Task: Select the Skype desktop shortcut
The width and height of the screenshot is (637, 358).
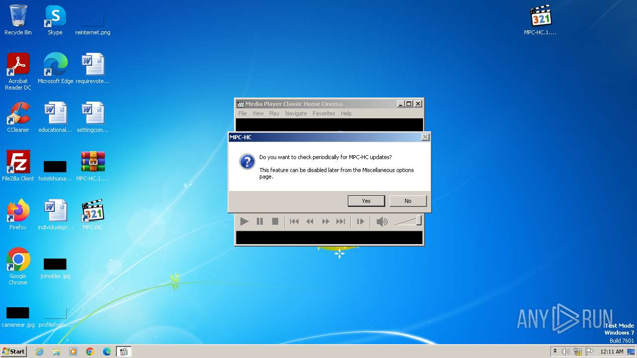Action: [55, 20]
